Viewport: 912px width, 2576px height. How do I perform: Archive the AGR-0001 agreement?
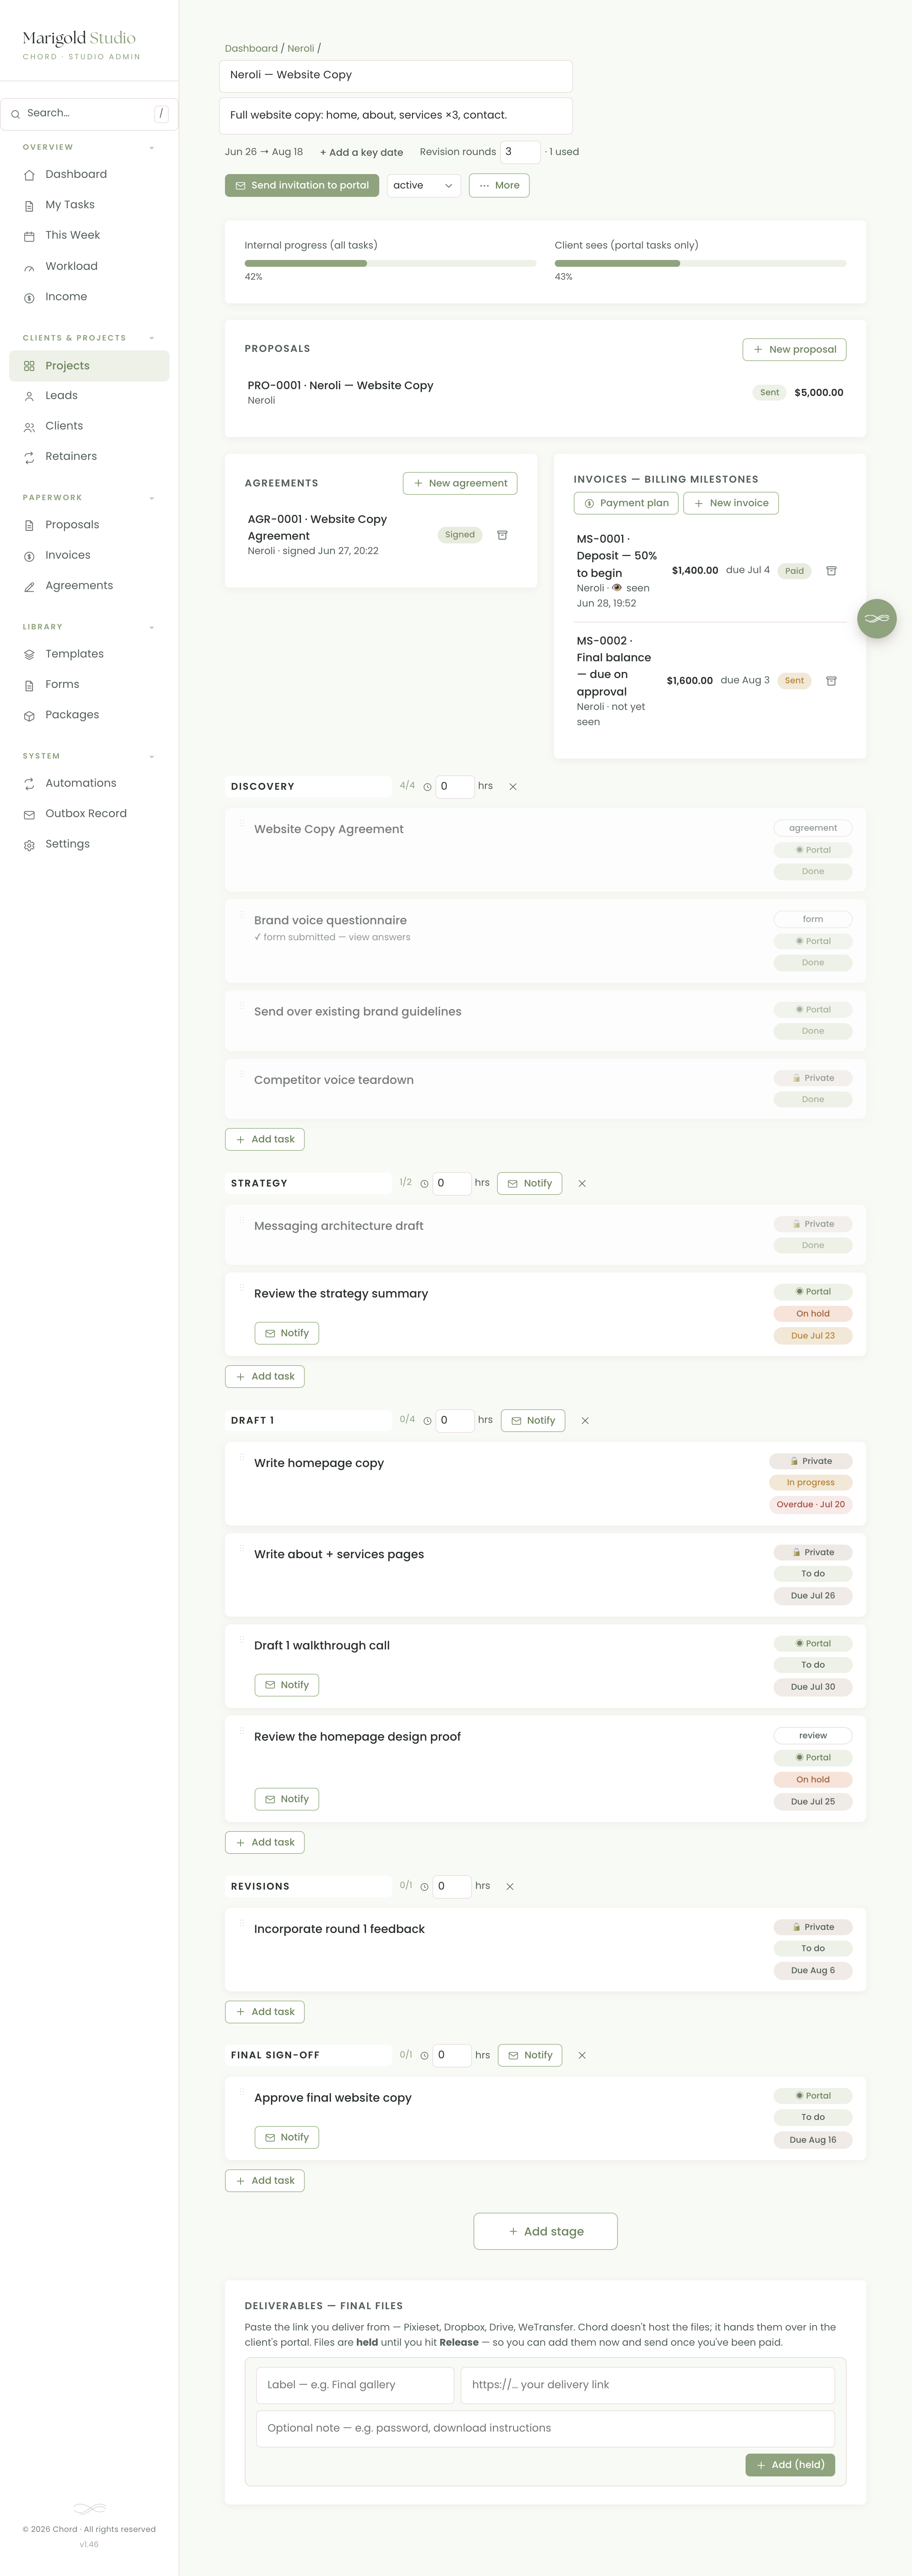502,535
